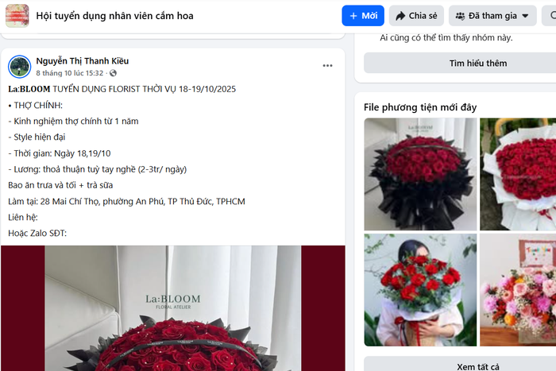Click the dropdown caret next to Đã tham gia
Image resolution: width=556 pixels, height=371 pixels.
pyautogui.click(x=526, y=16)
